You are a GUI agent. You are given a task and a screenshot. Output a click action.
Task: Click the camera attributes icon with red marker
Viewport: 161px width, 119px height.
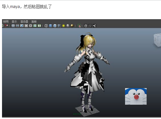[6, 25]
